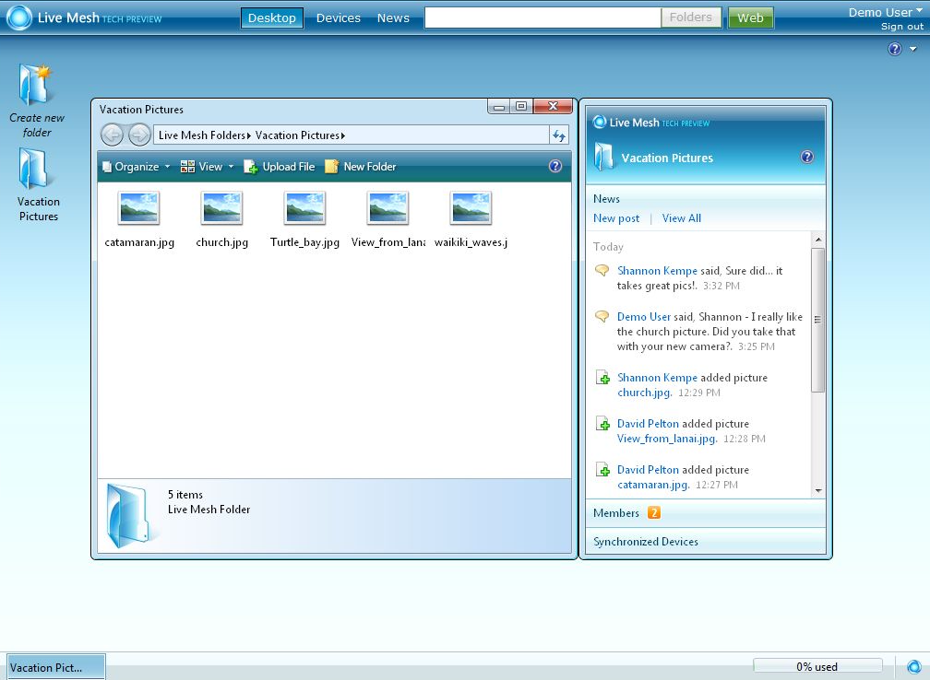Screen dimensions: 930x680
Task: Click the comment bubble icon for Shannon Kempe's post
Action: (602, 271)
